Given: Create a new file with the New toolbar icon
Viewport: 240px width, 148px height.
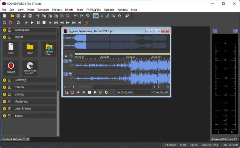Looking at the screenshot, I should (4, 16).
